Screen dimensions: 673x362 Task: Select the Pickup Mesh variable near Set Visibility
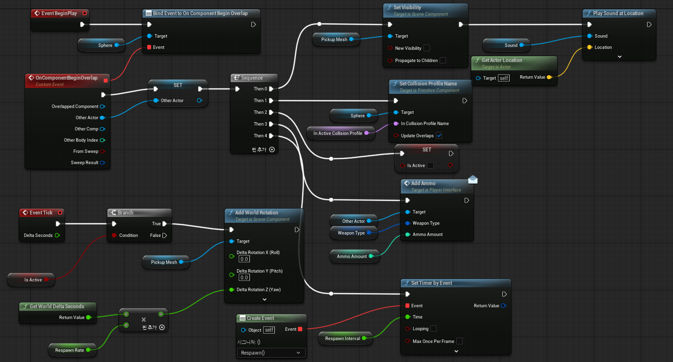[337, 40]
